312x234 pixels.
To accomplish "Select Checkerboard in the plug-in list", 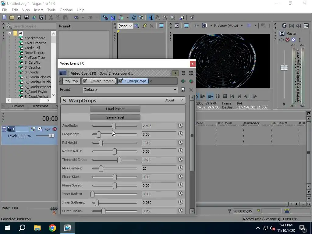I will click(x=35, y=38).
